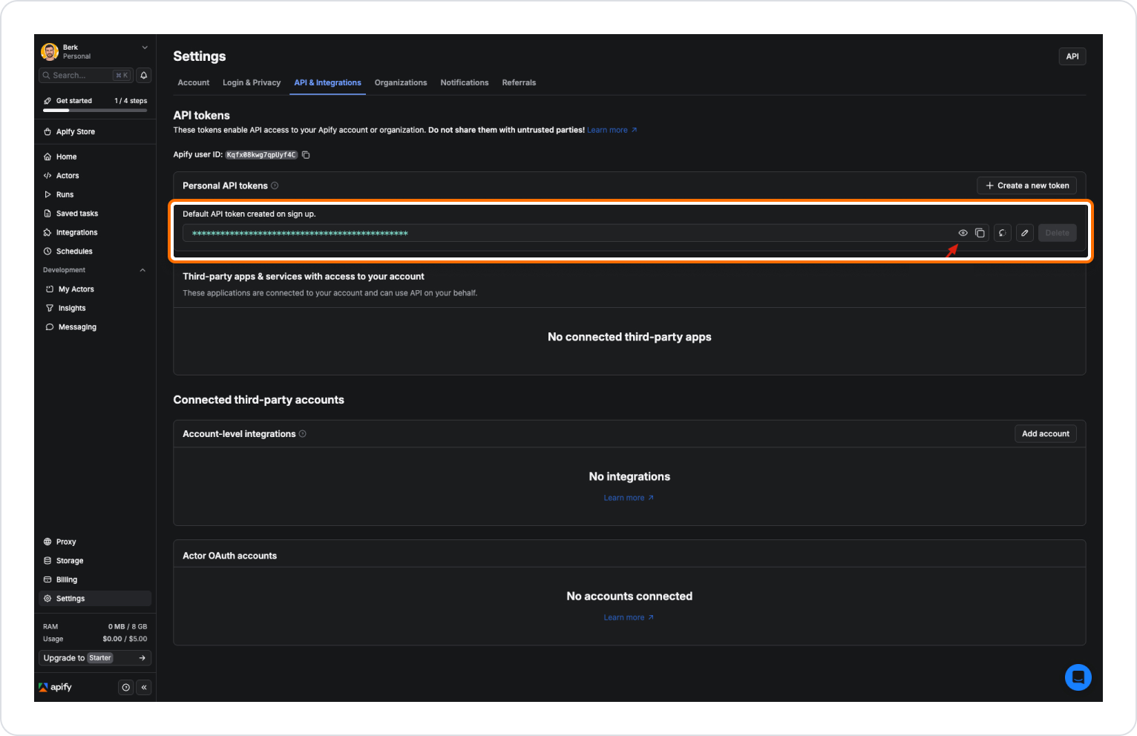
Task: Show info tooltip for Account-level integrations
Action: [x=302, y=434]
